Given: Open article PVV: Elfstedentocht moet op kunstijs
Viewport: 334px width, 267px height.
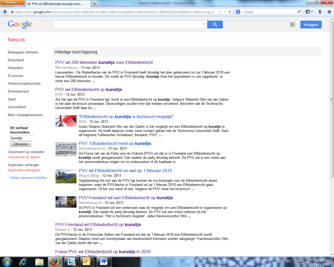Looking at the screenshot, I should coord(115,143).
